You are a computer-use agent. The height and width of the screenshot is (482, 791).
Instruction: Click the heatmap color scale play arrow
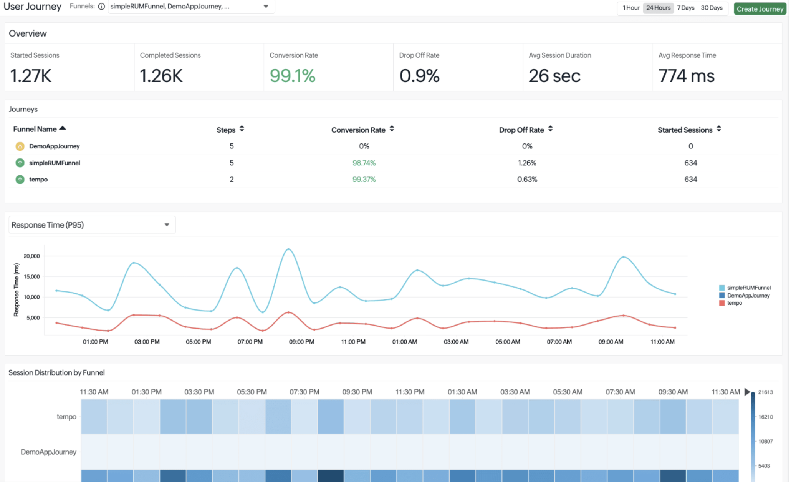(747, 392)
